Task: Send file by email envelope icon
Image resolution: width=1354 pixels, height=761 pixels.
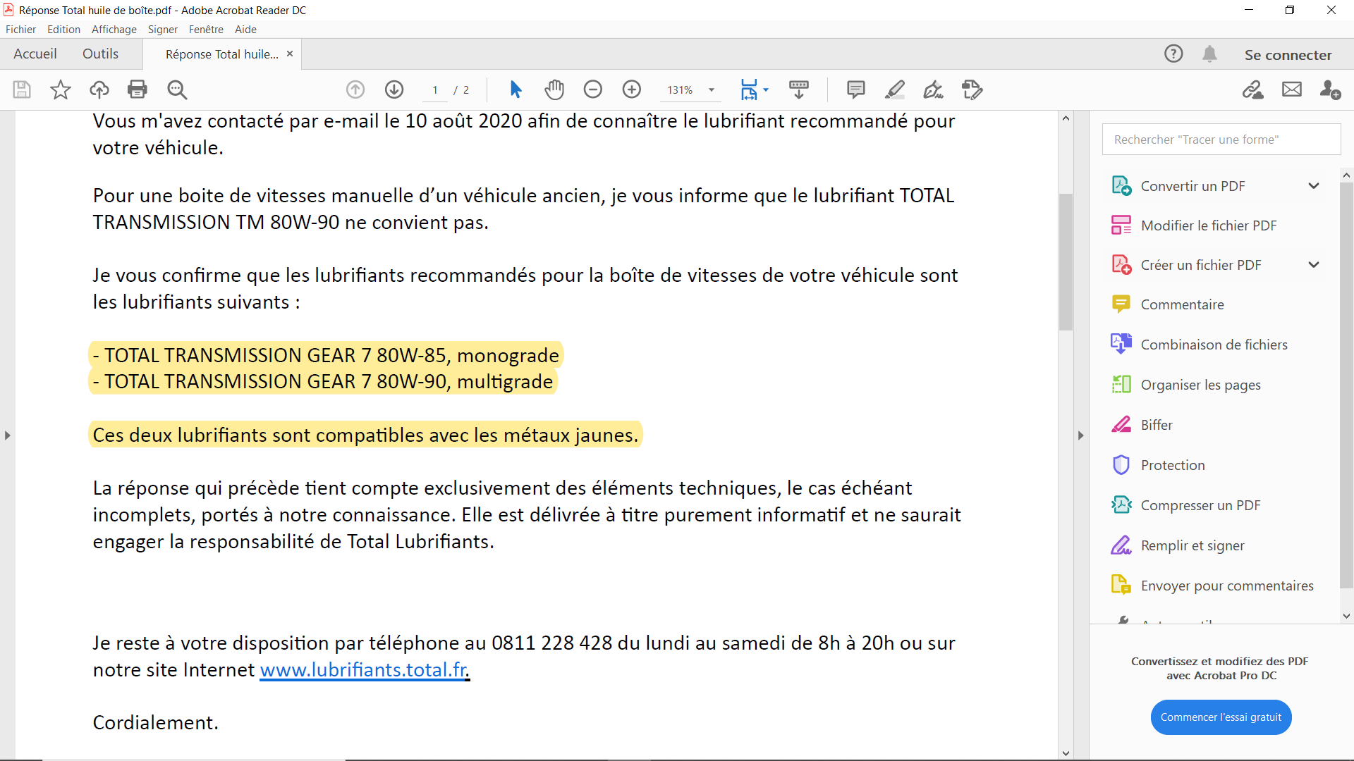Action: click(x=1291, y=89)
